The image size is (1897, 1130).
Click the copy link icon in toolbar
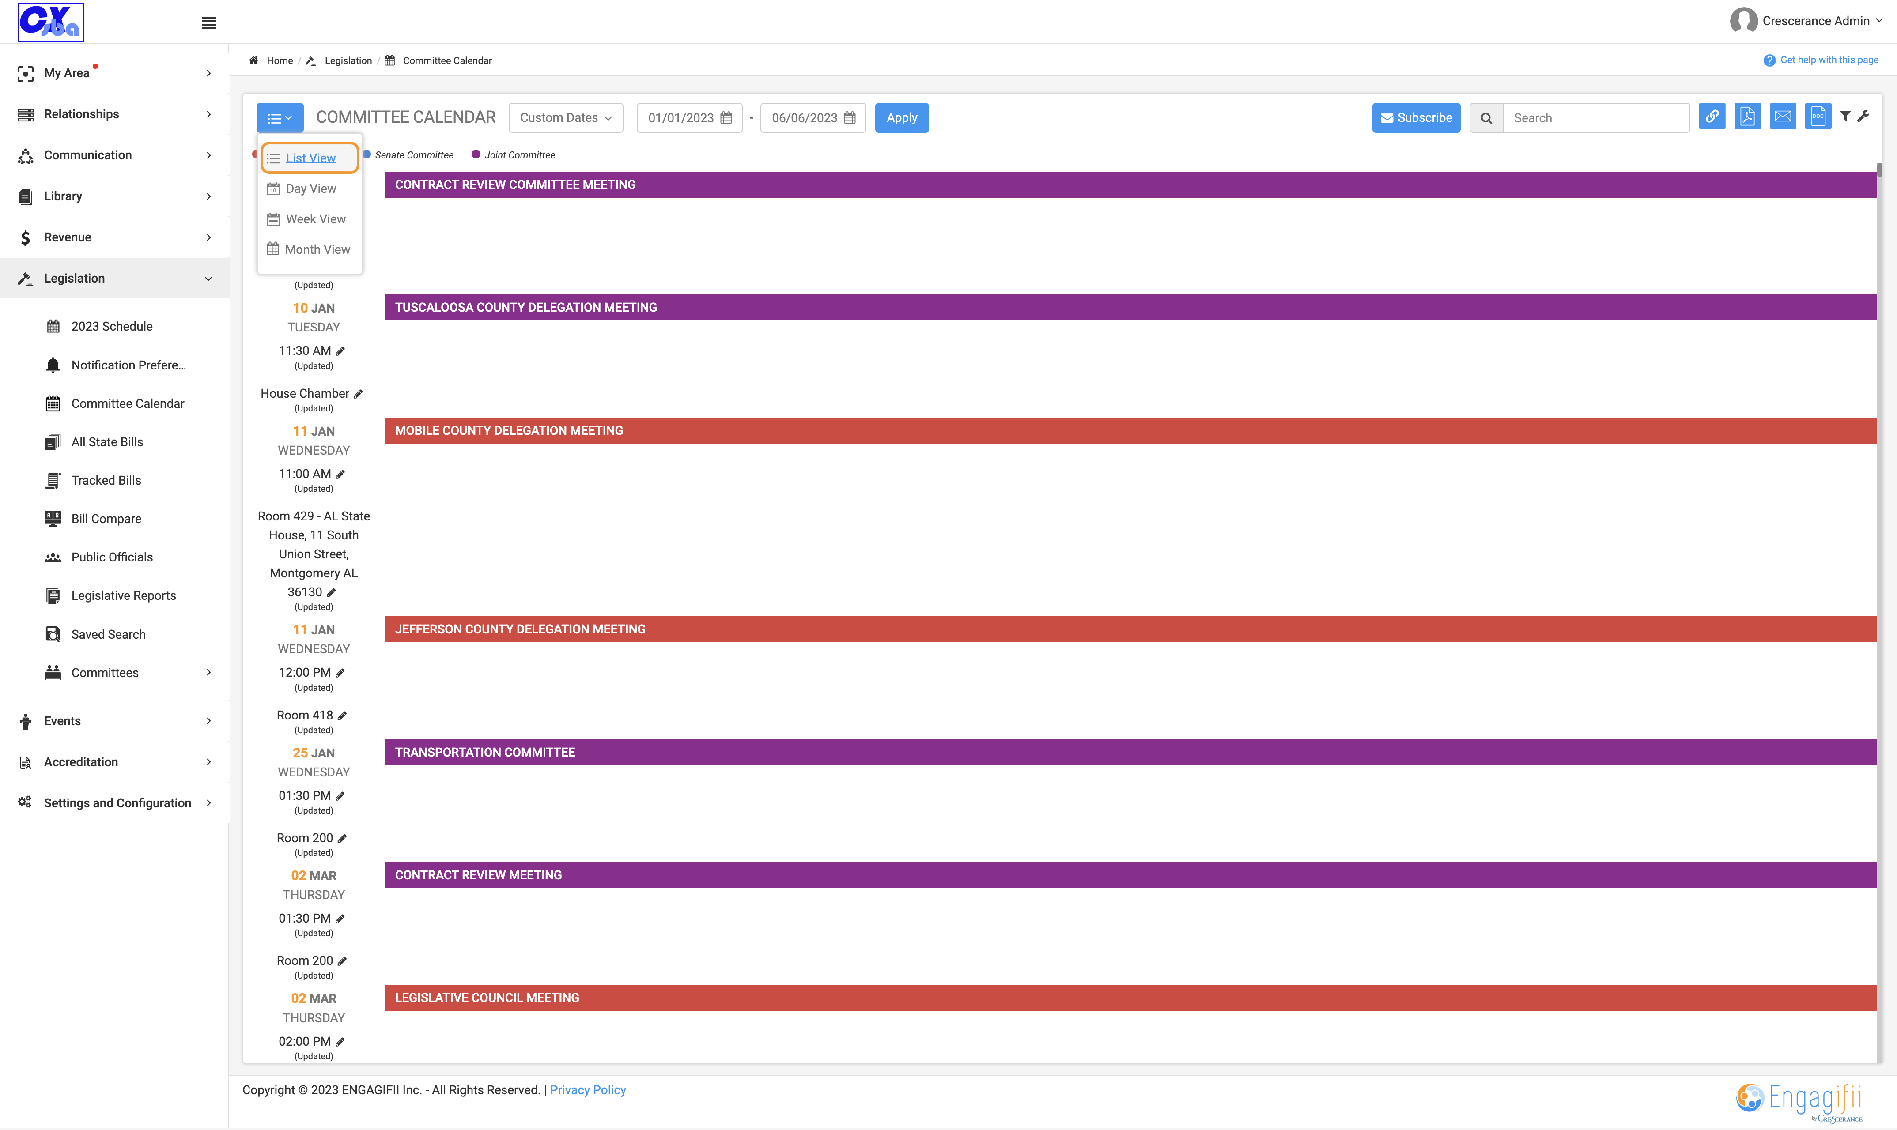click(x=1712, y=117)
